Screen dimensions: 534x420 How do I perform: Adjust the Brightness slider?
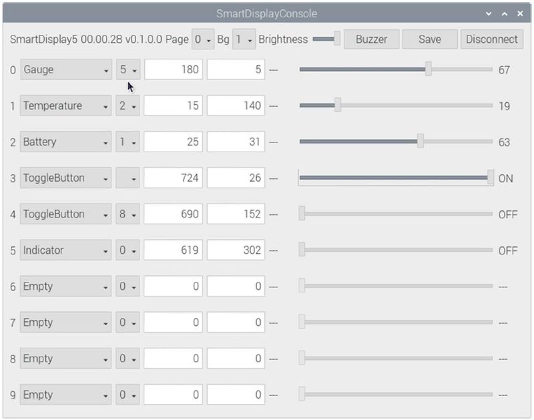337,39
